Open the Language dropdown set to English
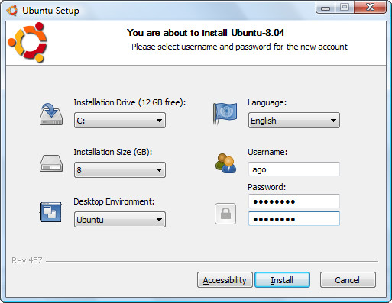The height and width of the screenshot is (303, 392). [294, 120]
